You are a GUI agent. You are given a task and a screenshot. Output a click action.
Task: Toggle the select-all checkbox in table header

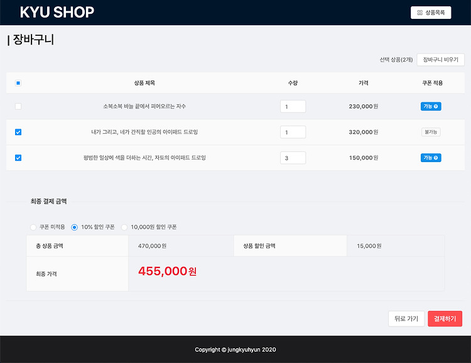[18, 83]
